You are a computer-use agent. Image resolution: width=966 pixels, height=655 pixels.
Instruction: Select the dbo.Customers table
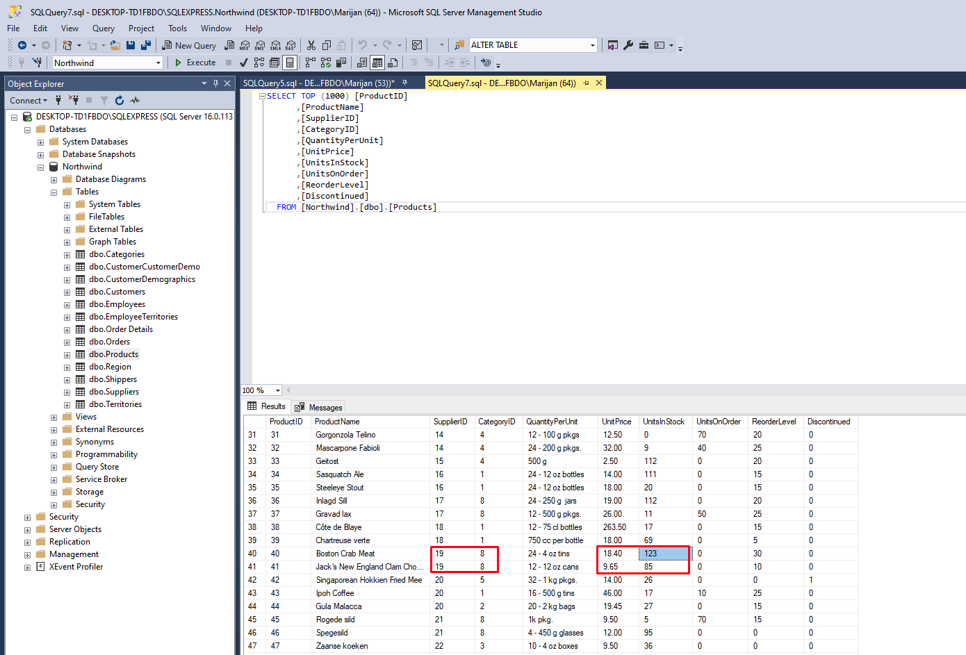[117, 292]
